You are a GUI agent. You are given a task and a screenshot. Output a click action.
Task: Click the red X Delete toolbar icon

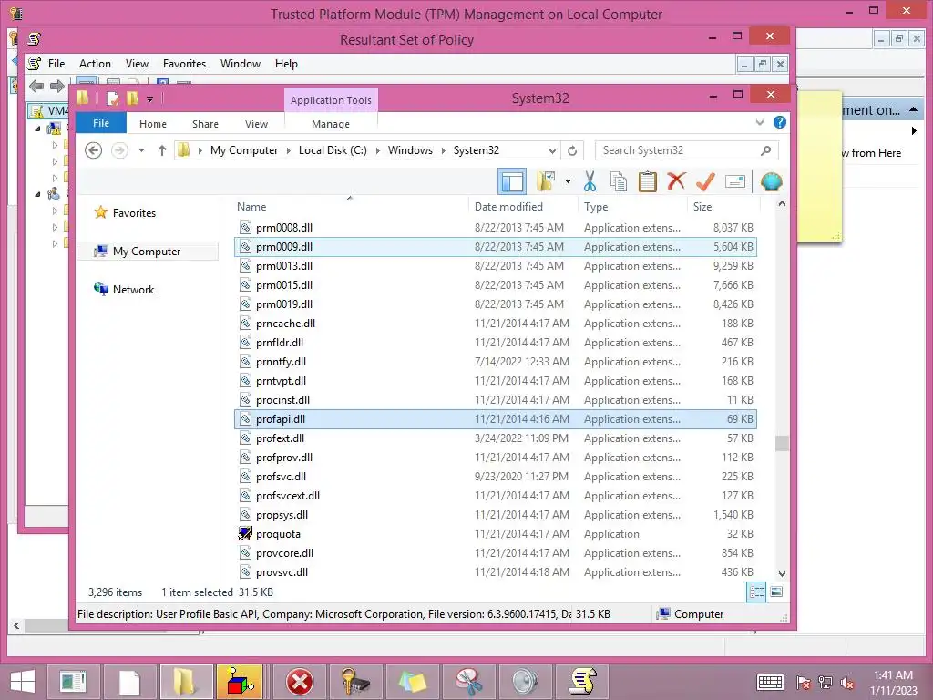click(676, 181)
